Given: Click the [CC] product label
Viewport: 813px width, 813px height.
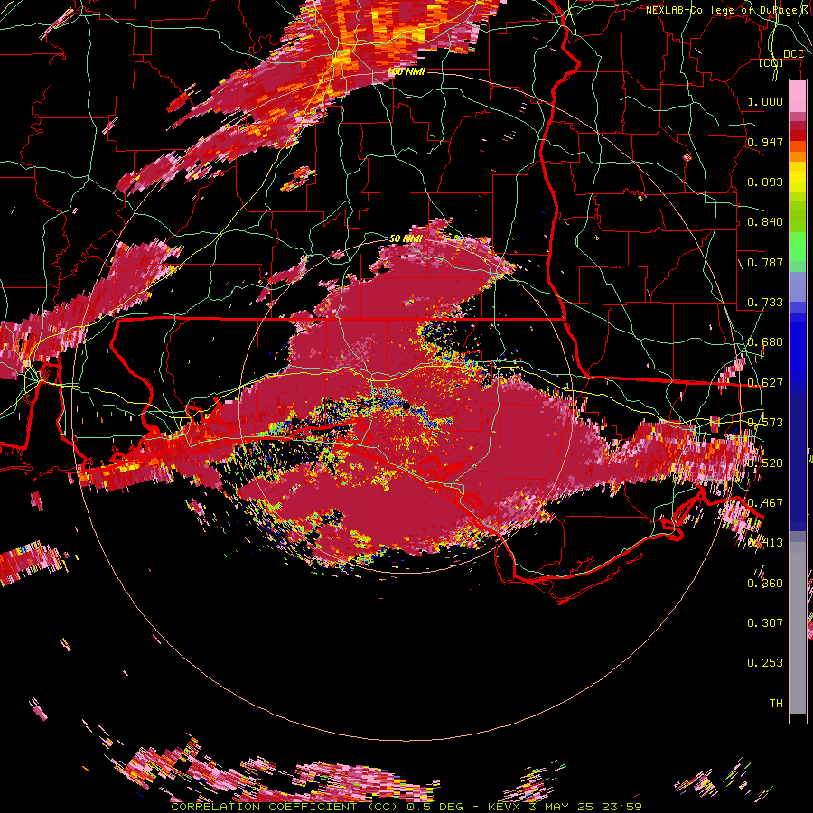Looking at the screenshot, I should [771, 62].
